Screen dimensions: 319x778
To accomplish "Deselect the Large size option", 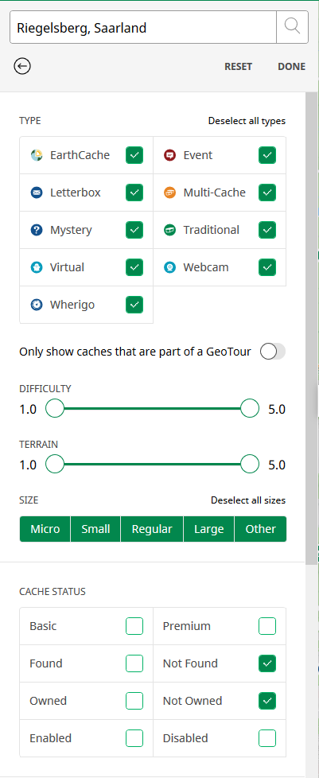I will tap(209, 529).
